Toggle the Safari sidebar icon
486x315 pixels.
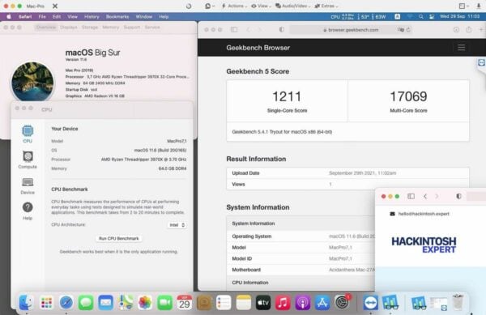pos(234,30)
